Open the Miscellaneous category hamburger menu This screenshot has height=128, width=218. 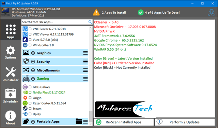tap(85, 70)
